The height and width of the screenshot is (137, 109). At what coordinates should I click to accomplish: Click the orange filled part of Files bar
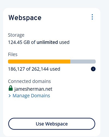pos(39,61)
